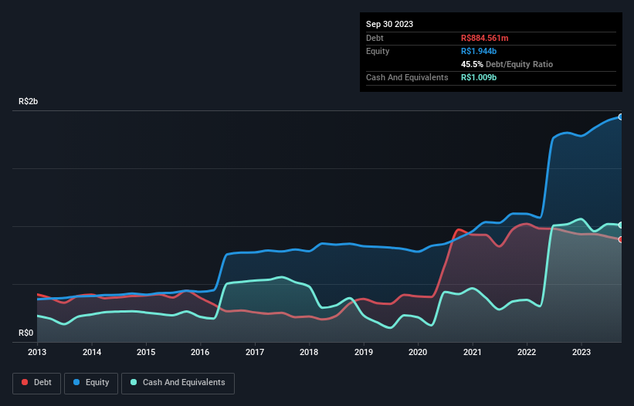Viewport: 634px width, 406px height.
Task: Click the 2023 x-axis label
Action: point(581,352)
